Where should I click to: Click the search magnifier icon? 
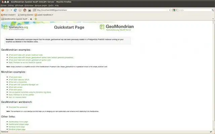(x=213, y=10)
